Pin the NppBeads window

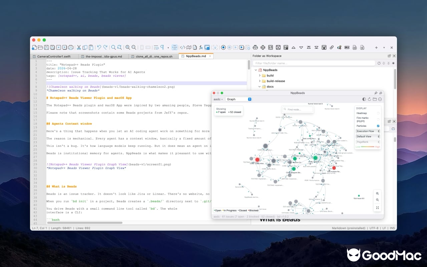point(376,93)
